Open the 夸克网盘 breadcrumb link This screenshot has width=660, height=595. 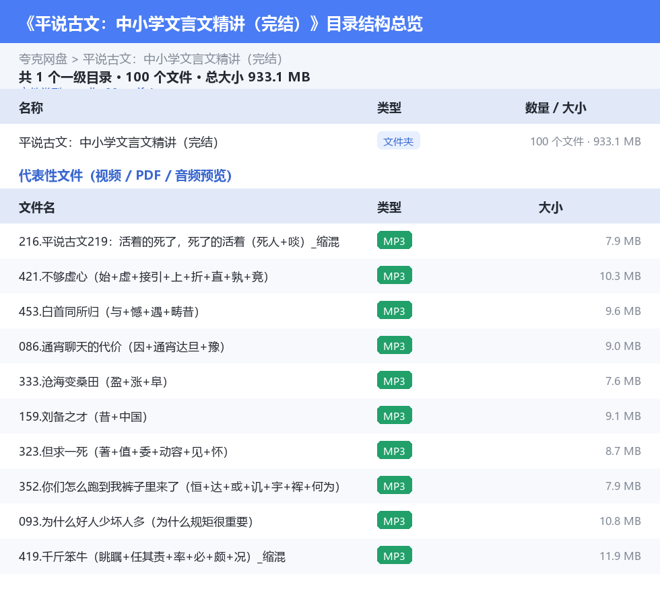point(43,59)
